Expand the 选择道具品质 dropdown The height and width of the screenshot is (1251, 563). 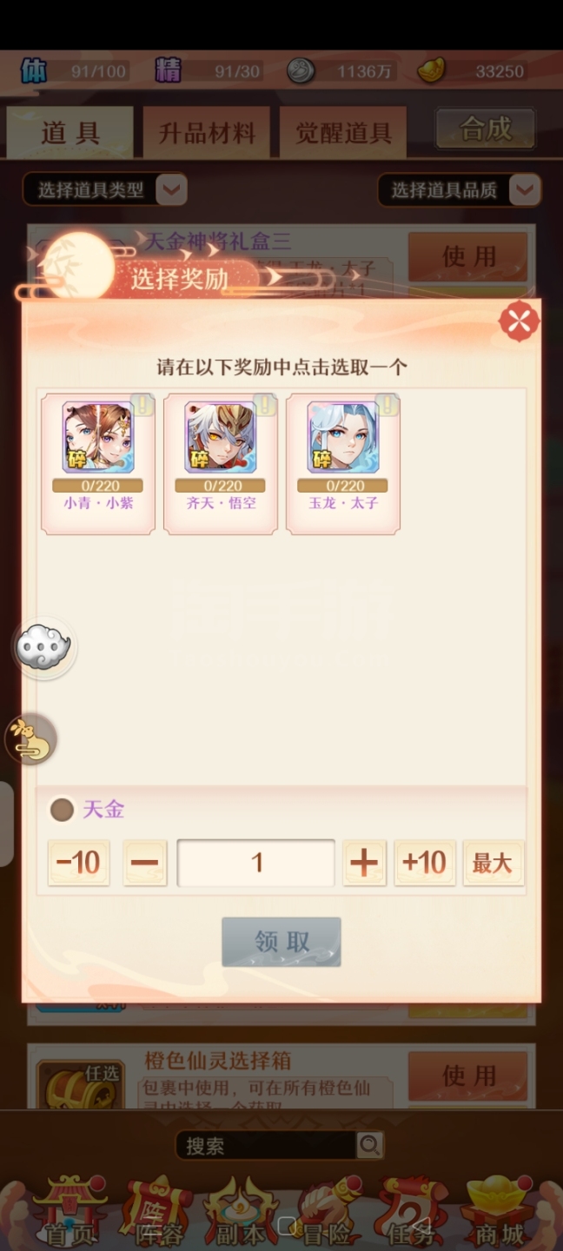[460, 189]
